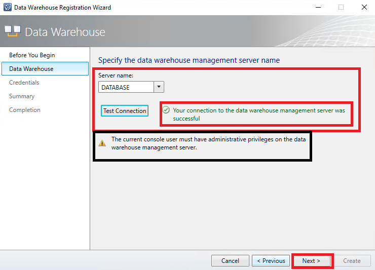Minimize the Registration Wizard window

318,8
